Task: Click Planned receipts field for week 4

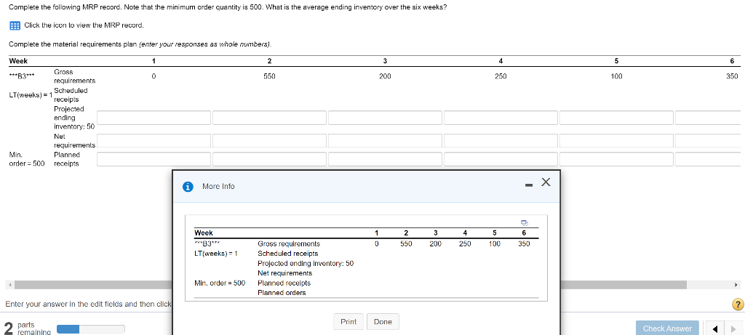Action: click(x=501, y=159)
